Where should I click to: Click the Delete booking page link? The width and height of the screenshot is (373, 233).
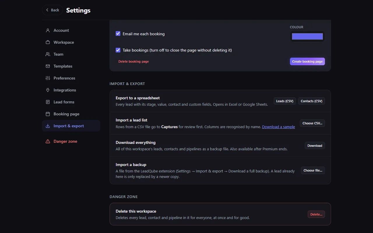click(x=133, y=61)
